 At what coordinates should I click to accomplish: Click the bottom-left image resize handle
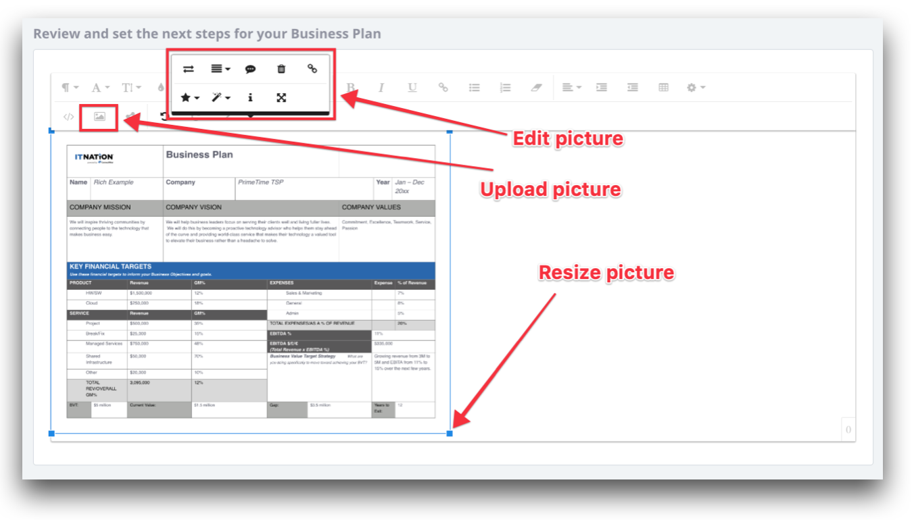click(x=51, y=433)
